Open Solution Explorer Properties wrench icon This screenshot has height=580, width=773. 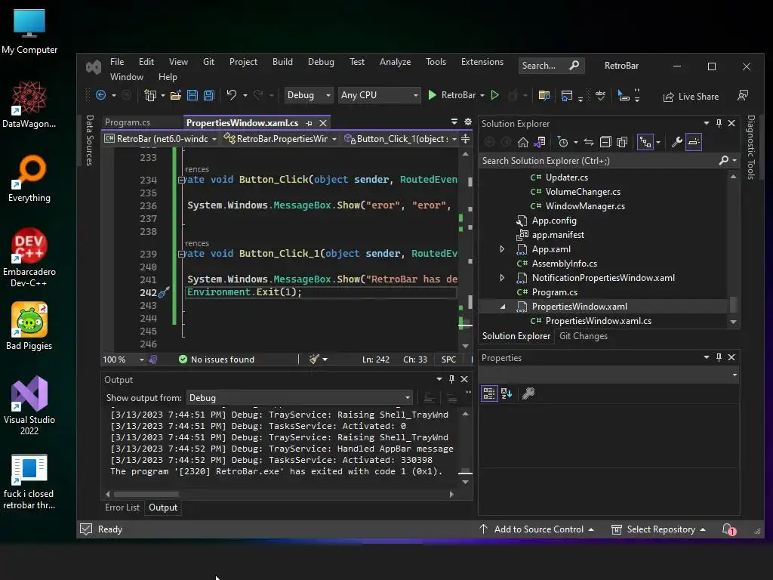click(x=677, y=143)
